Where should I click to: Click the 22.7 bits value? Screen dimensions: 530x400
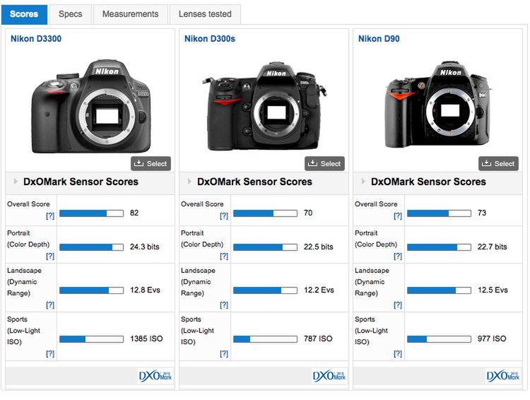coord(492,247)
